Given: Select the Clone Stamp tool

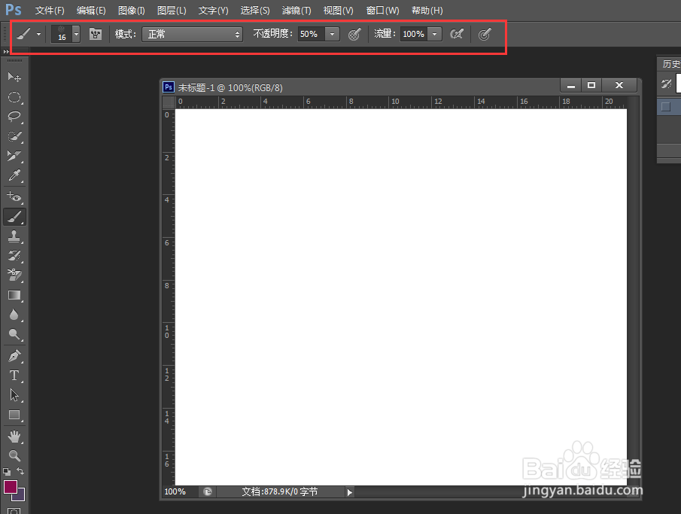Looking at the screenshot, I should pyautogui.click(x=14, y=236).
